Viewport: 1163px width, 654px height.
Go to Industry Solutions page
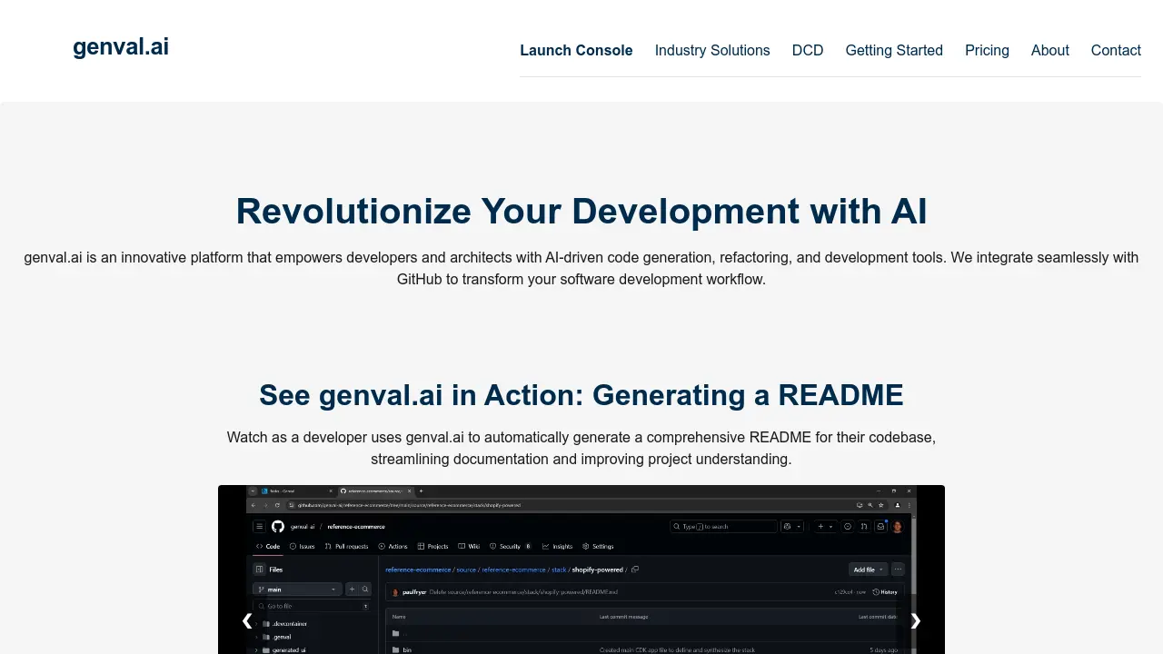[x=712, y=51]
